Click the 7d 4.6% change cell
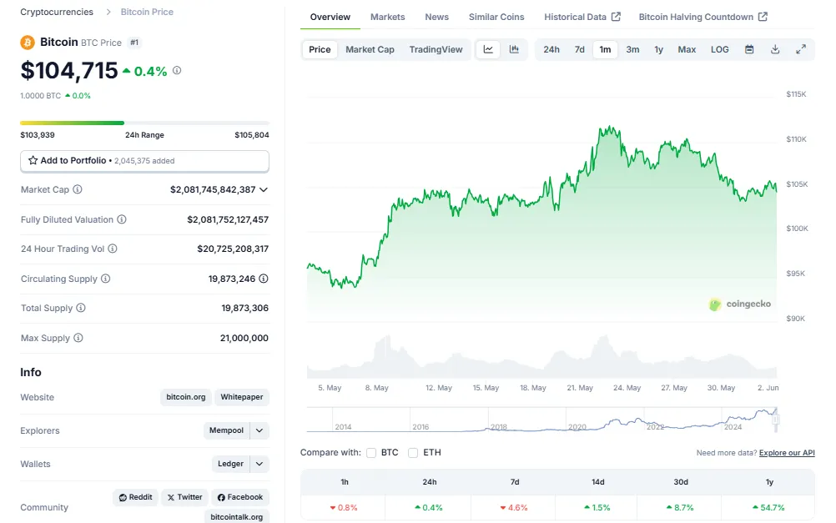The width and height of the screenshot is (836, 523). 513,507
